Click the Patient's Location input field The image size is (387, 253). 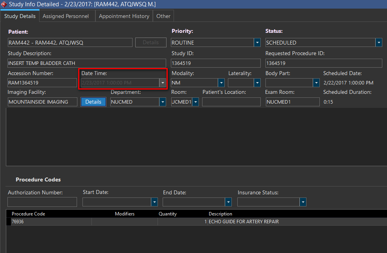click(231, 102)
